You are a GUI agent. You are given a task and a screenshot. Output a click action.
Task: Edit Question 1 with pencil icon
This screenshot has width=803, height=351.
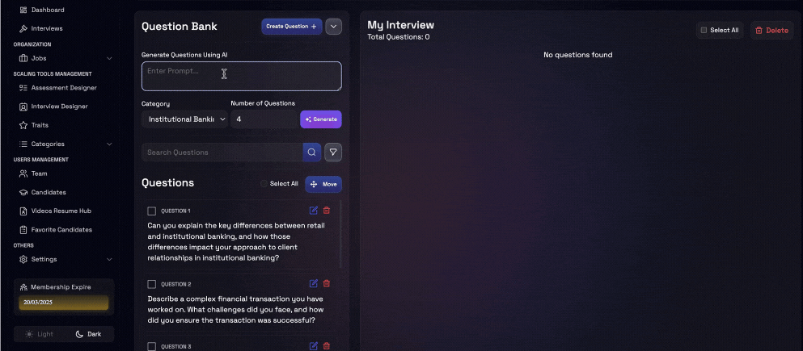(x=314, y=211)
